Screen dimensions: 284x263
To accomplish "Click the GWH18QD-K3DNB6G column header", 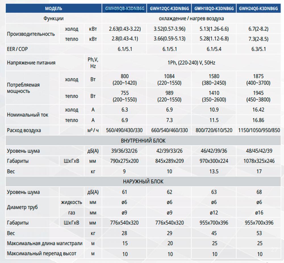I will (214, 9).
